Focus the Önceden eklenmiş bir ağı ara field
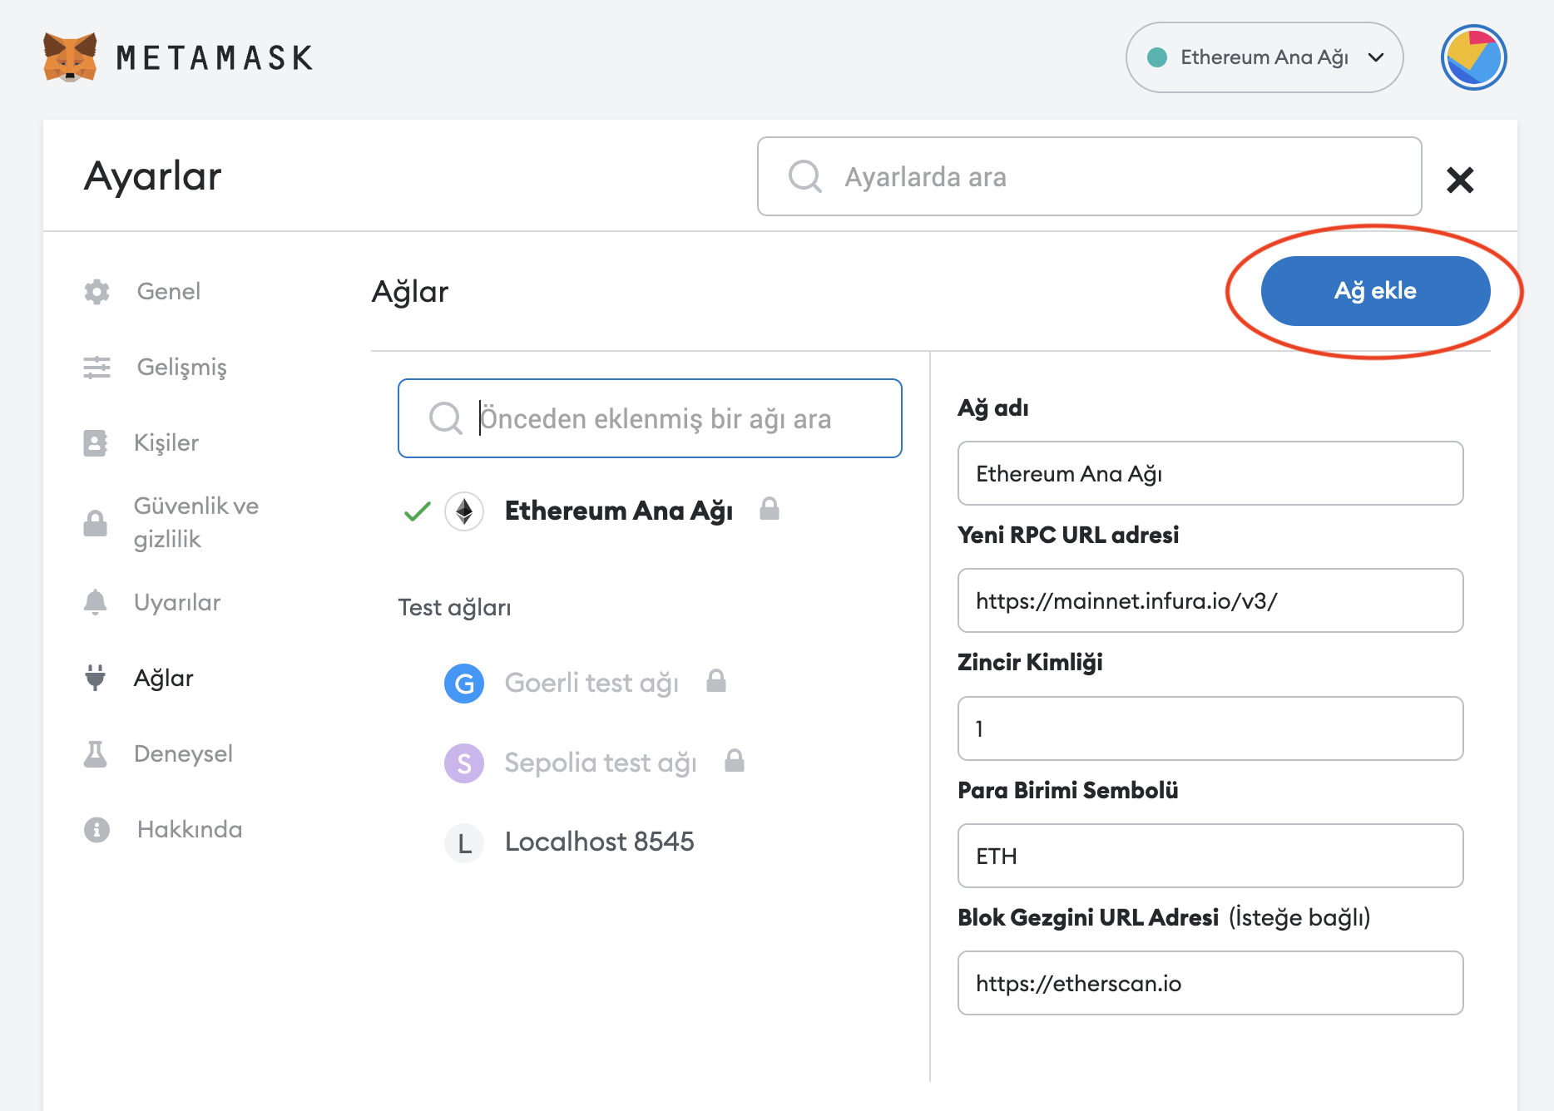Image resolution: width=1554 pixels, height=1111 pixels. point(650,418)
